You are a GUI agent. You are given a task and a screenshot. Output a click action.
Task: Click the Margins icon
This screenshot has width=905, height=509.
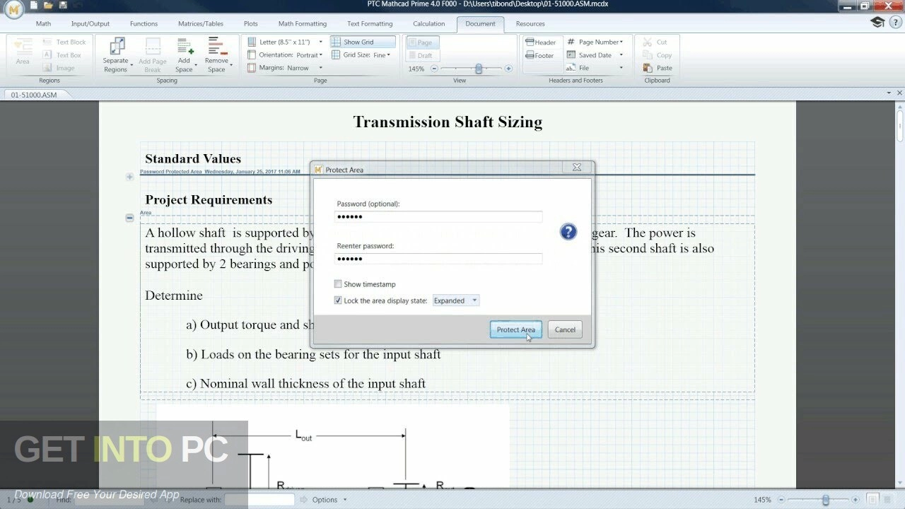pyautogui.click(x=252, y=68)
